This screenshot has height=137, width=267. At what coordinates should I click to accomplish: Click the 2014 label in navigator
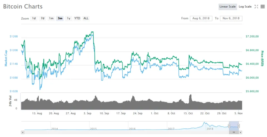(55, 129)
